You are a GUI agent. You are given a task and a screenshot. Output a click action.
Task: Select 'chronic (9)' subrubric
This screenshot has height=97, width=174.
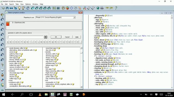pyautogui.click(x=13, y=77)
